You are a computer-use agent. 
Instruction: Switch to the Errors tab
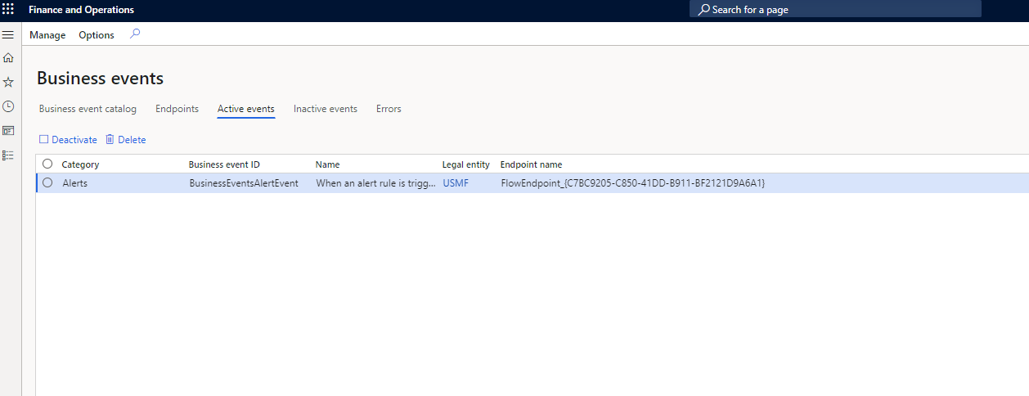click(x=389, y=109)
